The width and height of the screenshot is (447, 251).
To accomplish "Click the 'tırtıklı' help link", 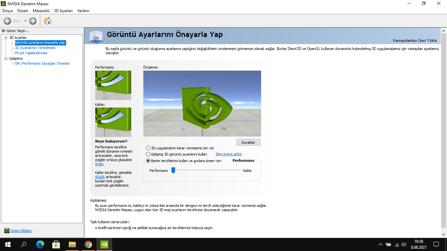I will [x=99, y=164].
